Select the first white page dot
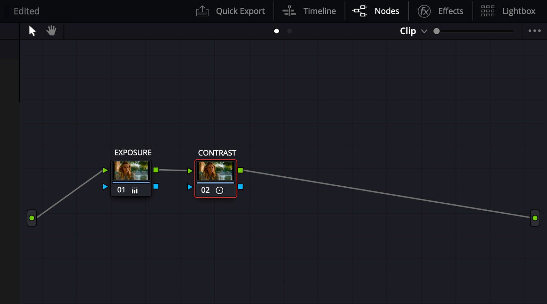The image size is (547, 304). tap(276, 31)
